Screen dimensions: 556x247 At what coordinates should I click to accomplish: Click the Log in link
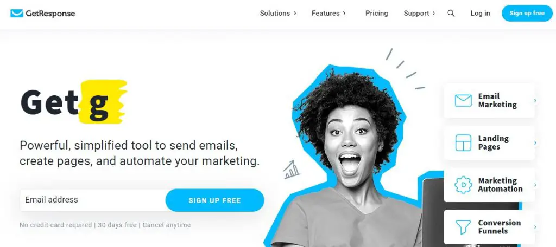pos(480,14)
